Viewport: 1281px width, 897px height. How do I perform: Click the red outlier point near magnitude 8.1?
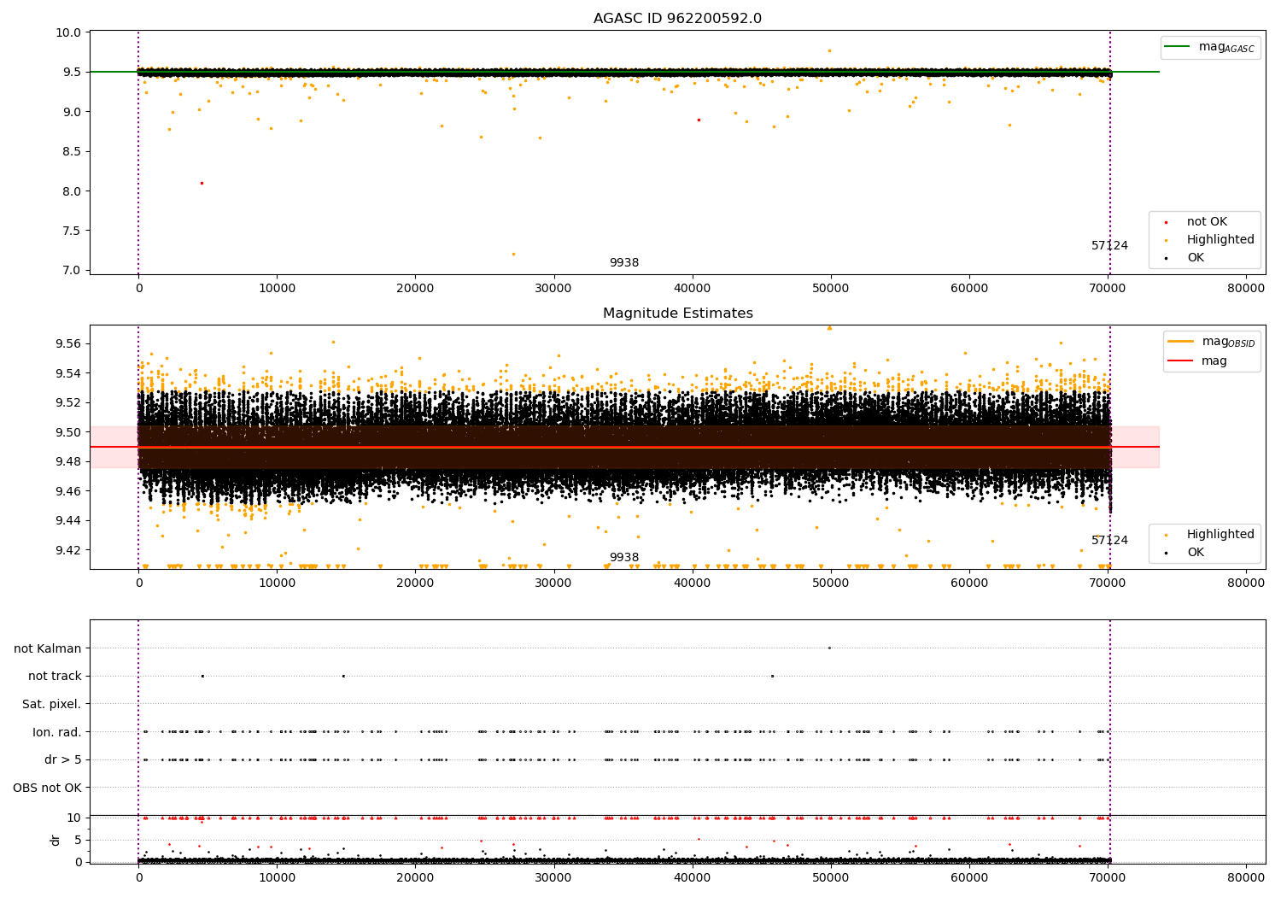point(202,183)
